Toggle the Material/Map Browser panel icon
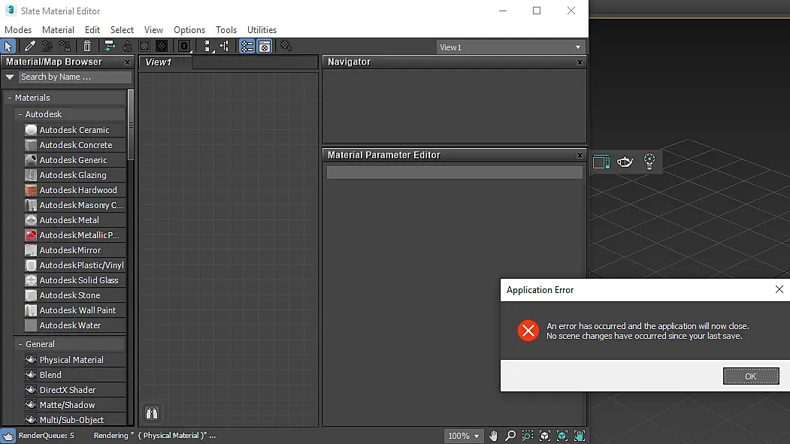 click(247, 47)
